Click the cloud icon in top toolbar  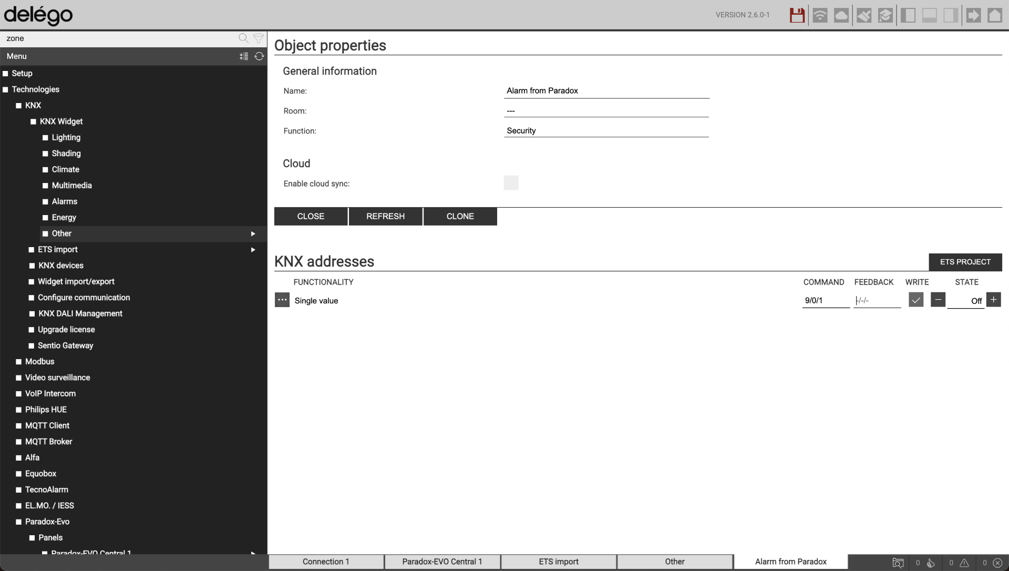tap(841, 15)
